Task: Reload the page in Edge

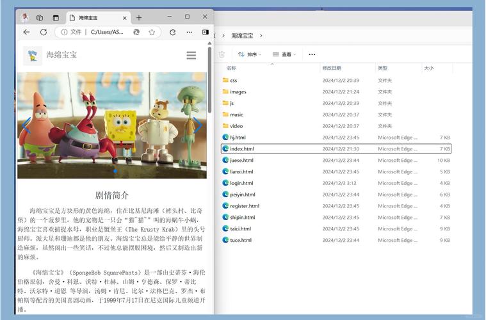Action: click(x=44, y=32)
